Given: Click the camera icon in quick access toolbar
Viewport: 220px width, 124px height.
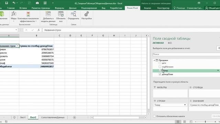Looking at the screenshot, I should pyautogui.click(x=37, y=3).
